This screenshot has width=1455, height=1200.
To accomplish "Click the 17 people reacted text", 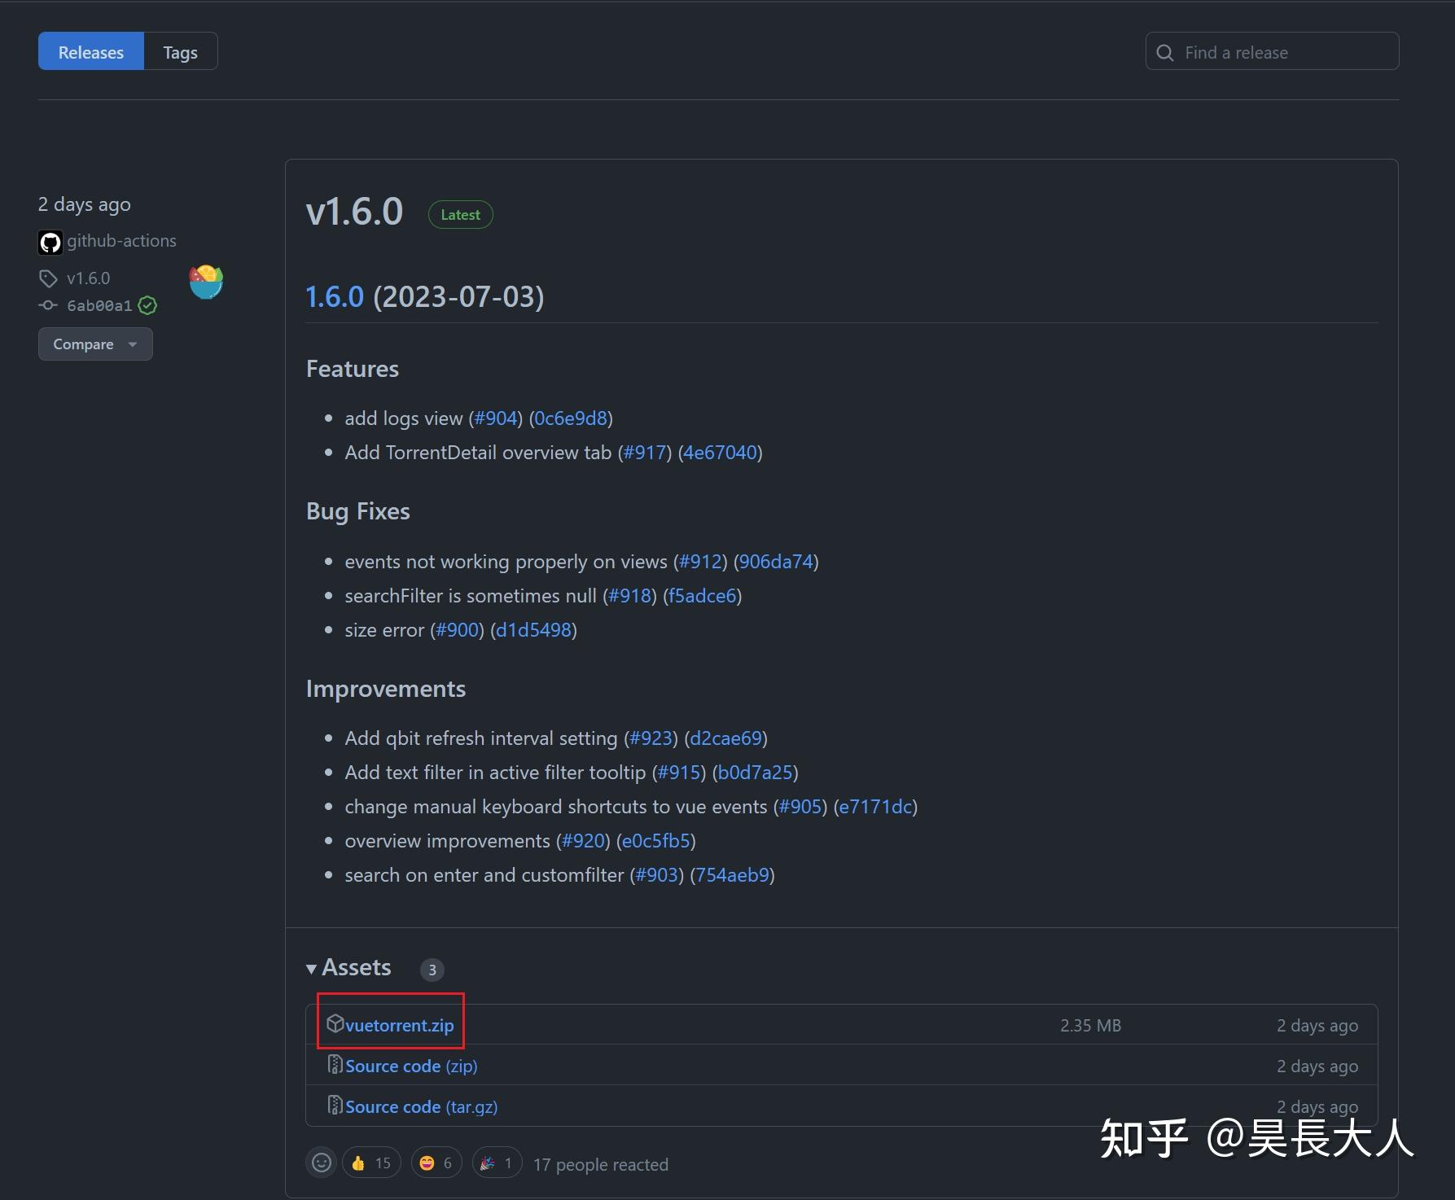I will tap(601, 1164).
